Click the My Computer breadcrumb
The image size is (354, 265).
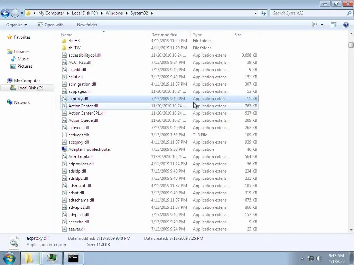pyautogui.click(x=51, y=13)
